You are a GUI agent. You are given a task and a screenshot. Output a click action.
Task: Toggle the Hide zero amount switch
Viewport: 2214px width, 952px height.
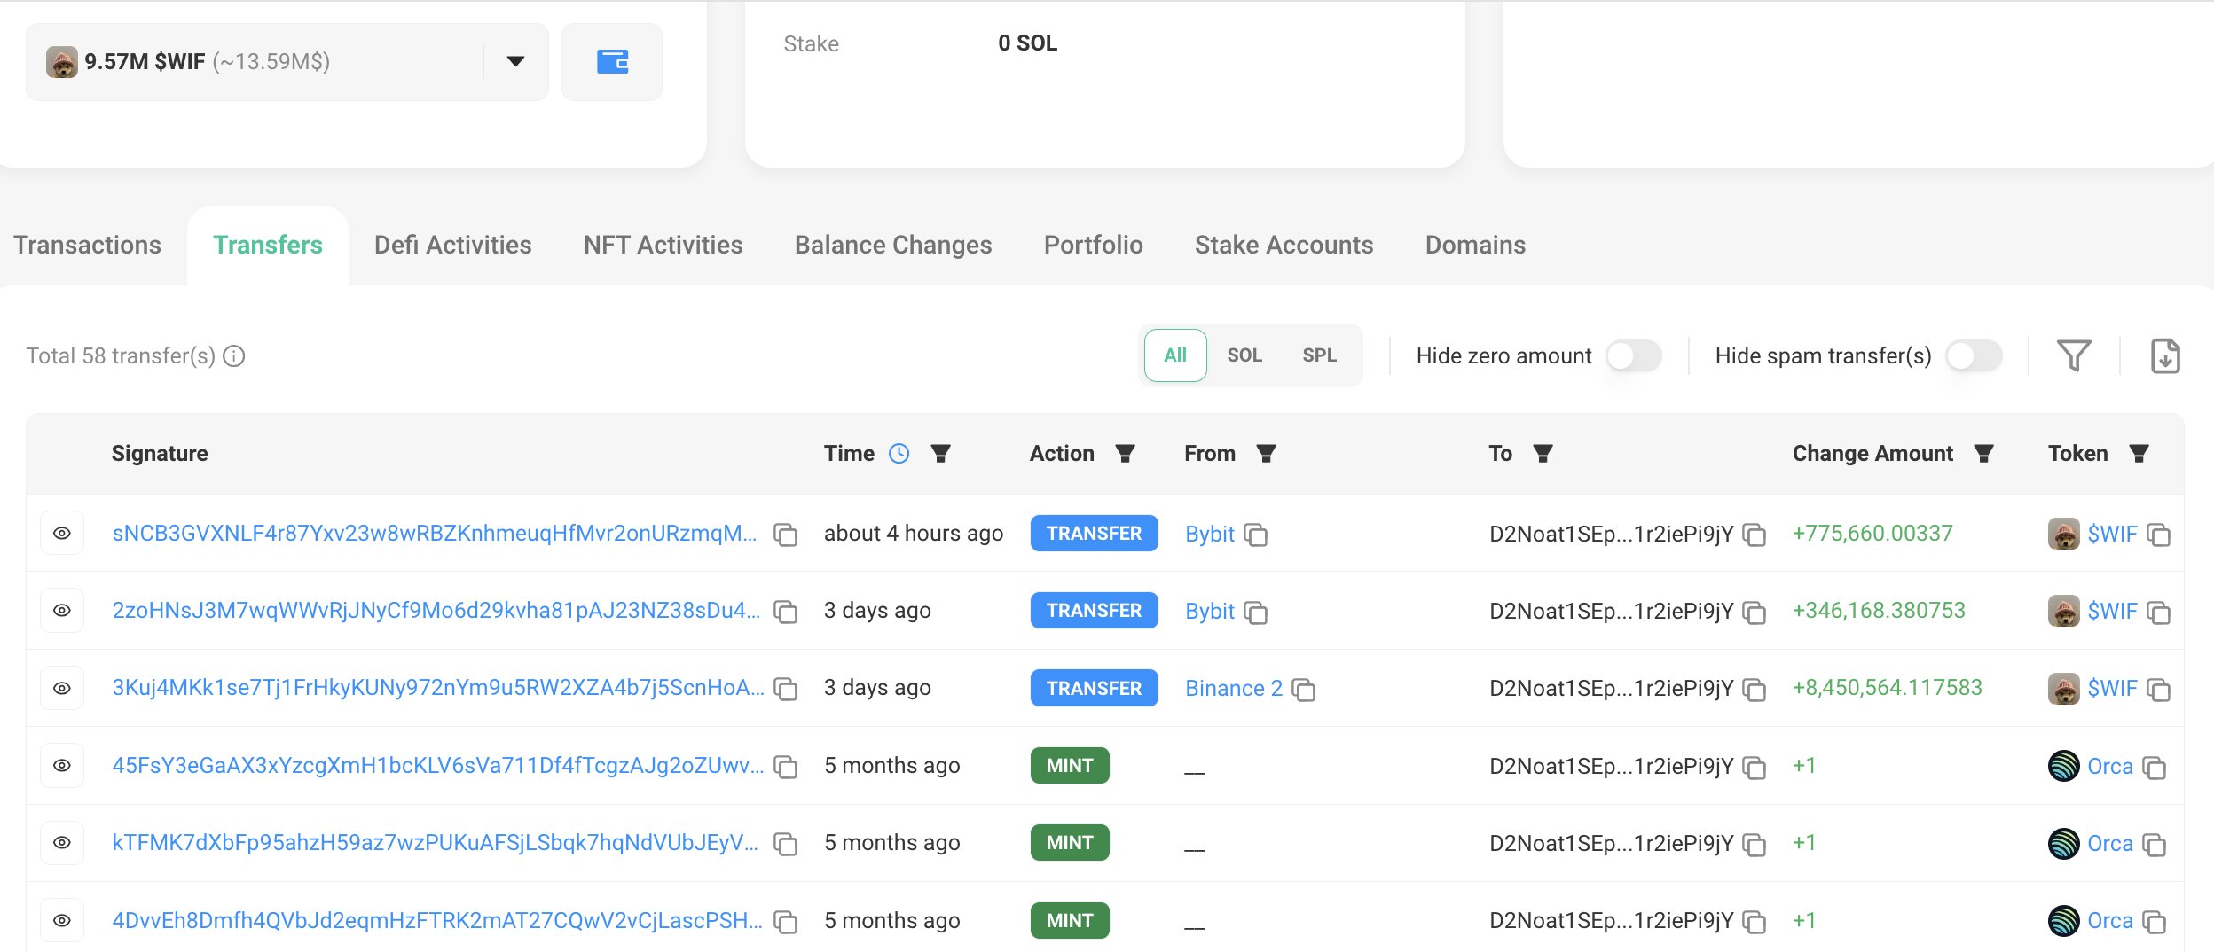pos(1633,356)
